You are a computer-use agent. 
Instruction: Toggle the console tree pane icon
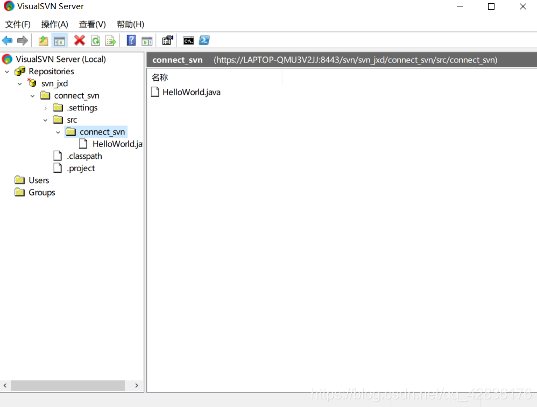60,41
